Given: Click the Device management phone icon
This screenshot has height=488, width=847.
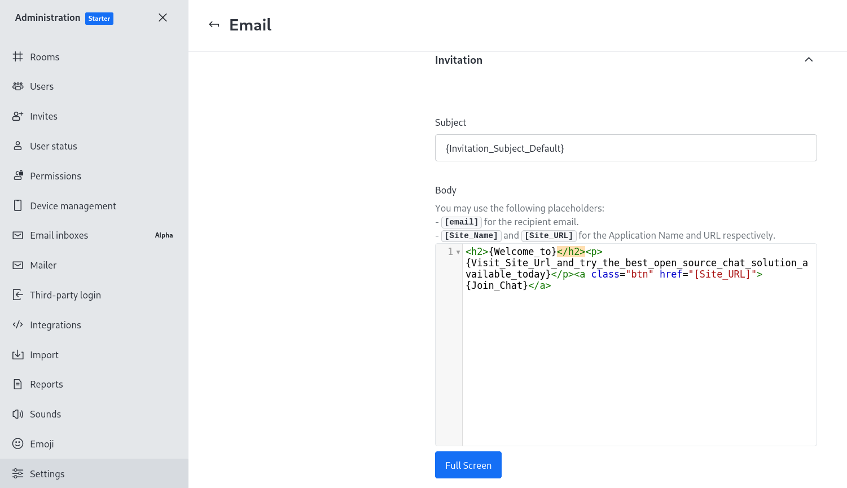Looking at the screenshot, I should click(x=18, y=205).
